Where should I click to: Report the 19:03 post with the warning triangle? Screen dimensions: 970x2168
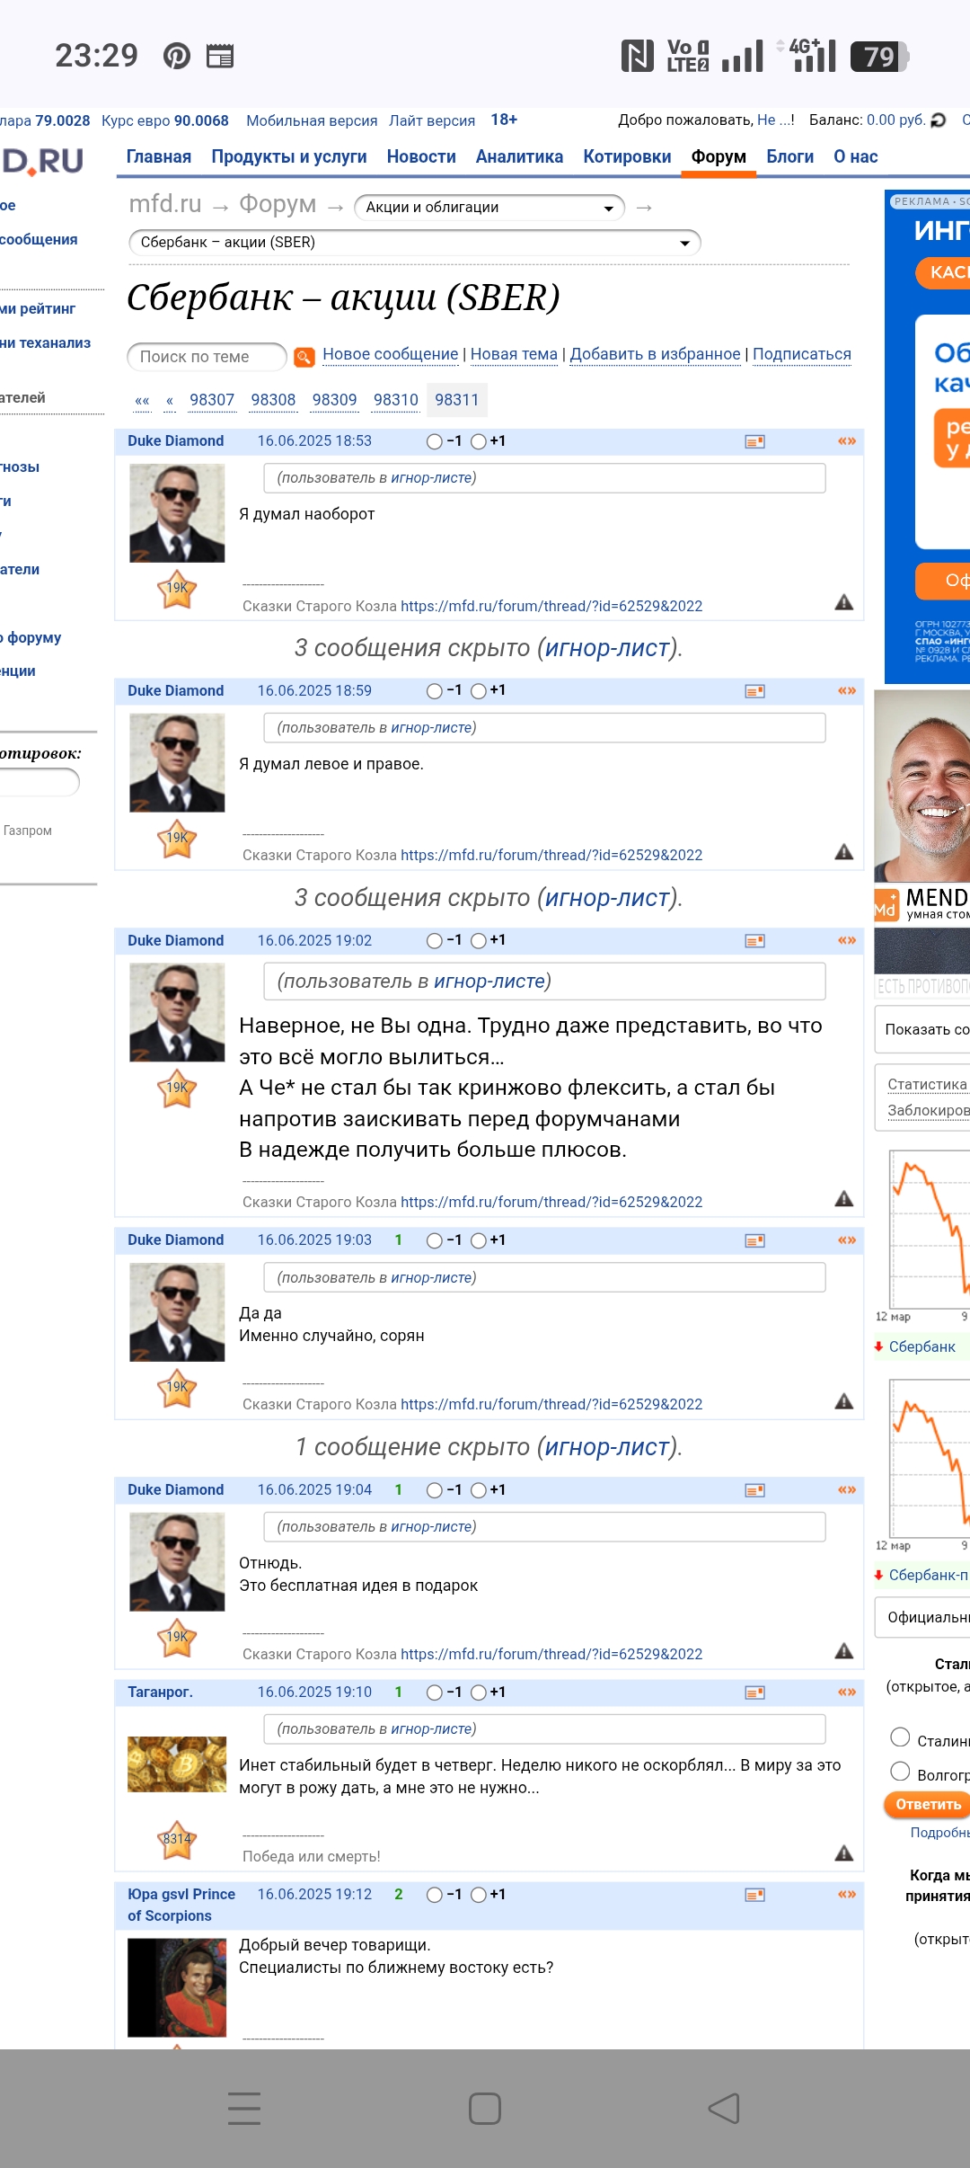(844, 1400)
